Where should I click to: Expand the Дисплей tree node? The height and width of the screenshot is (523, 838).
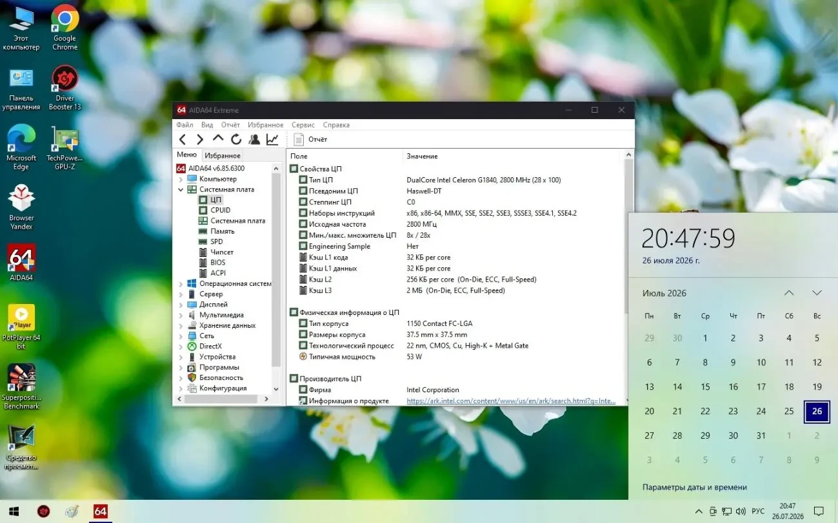181,305
